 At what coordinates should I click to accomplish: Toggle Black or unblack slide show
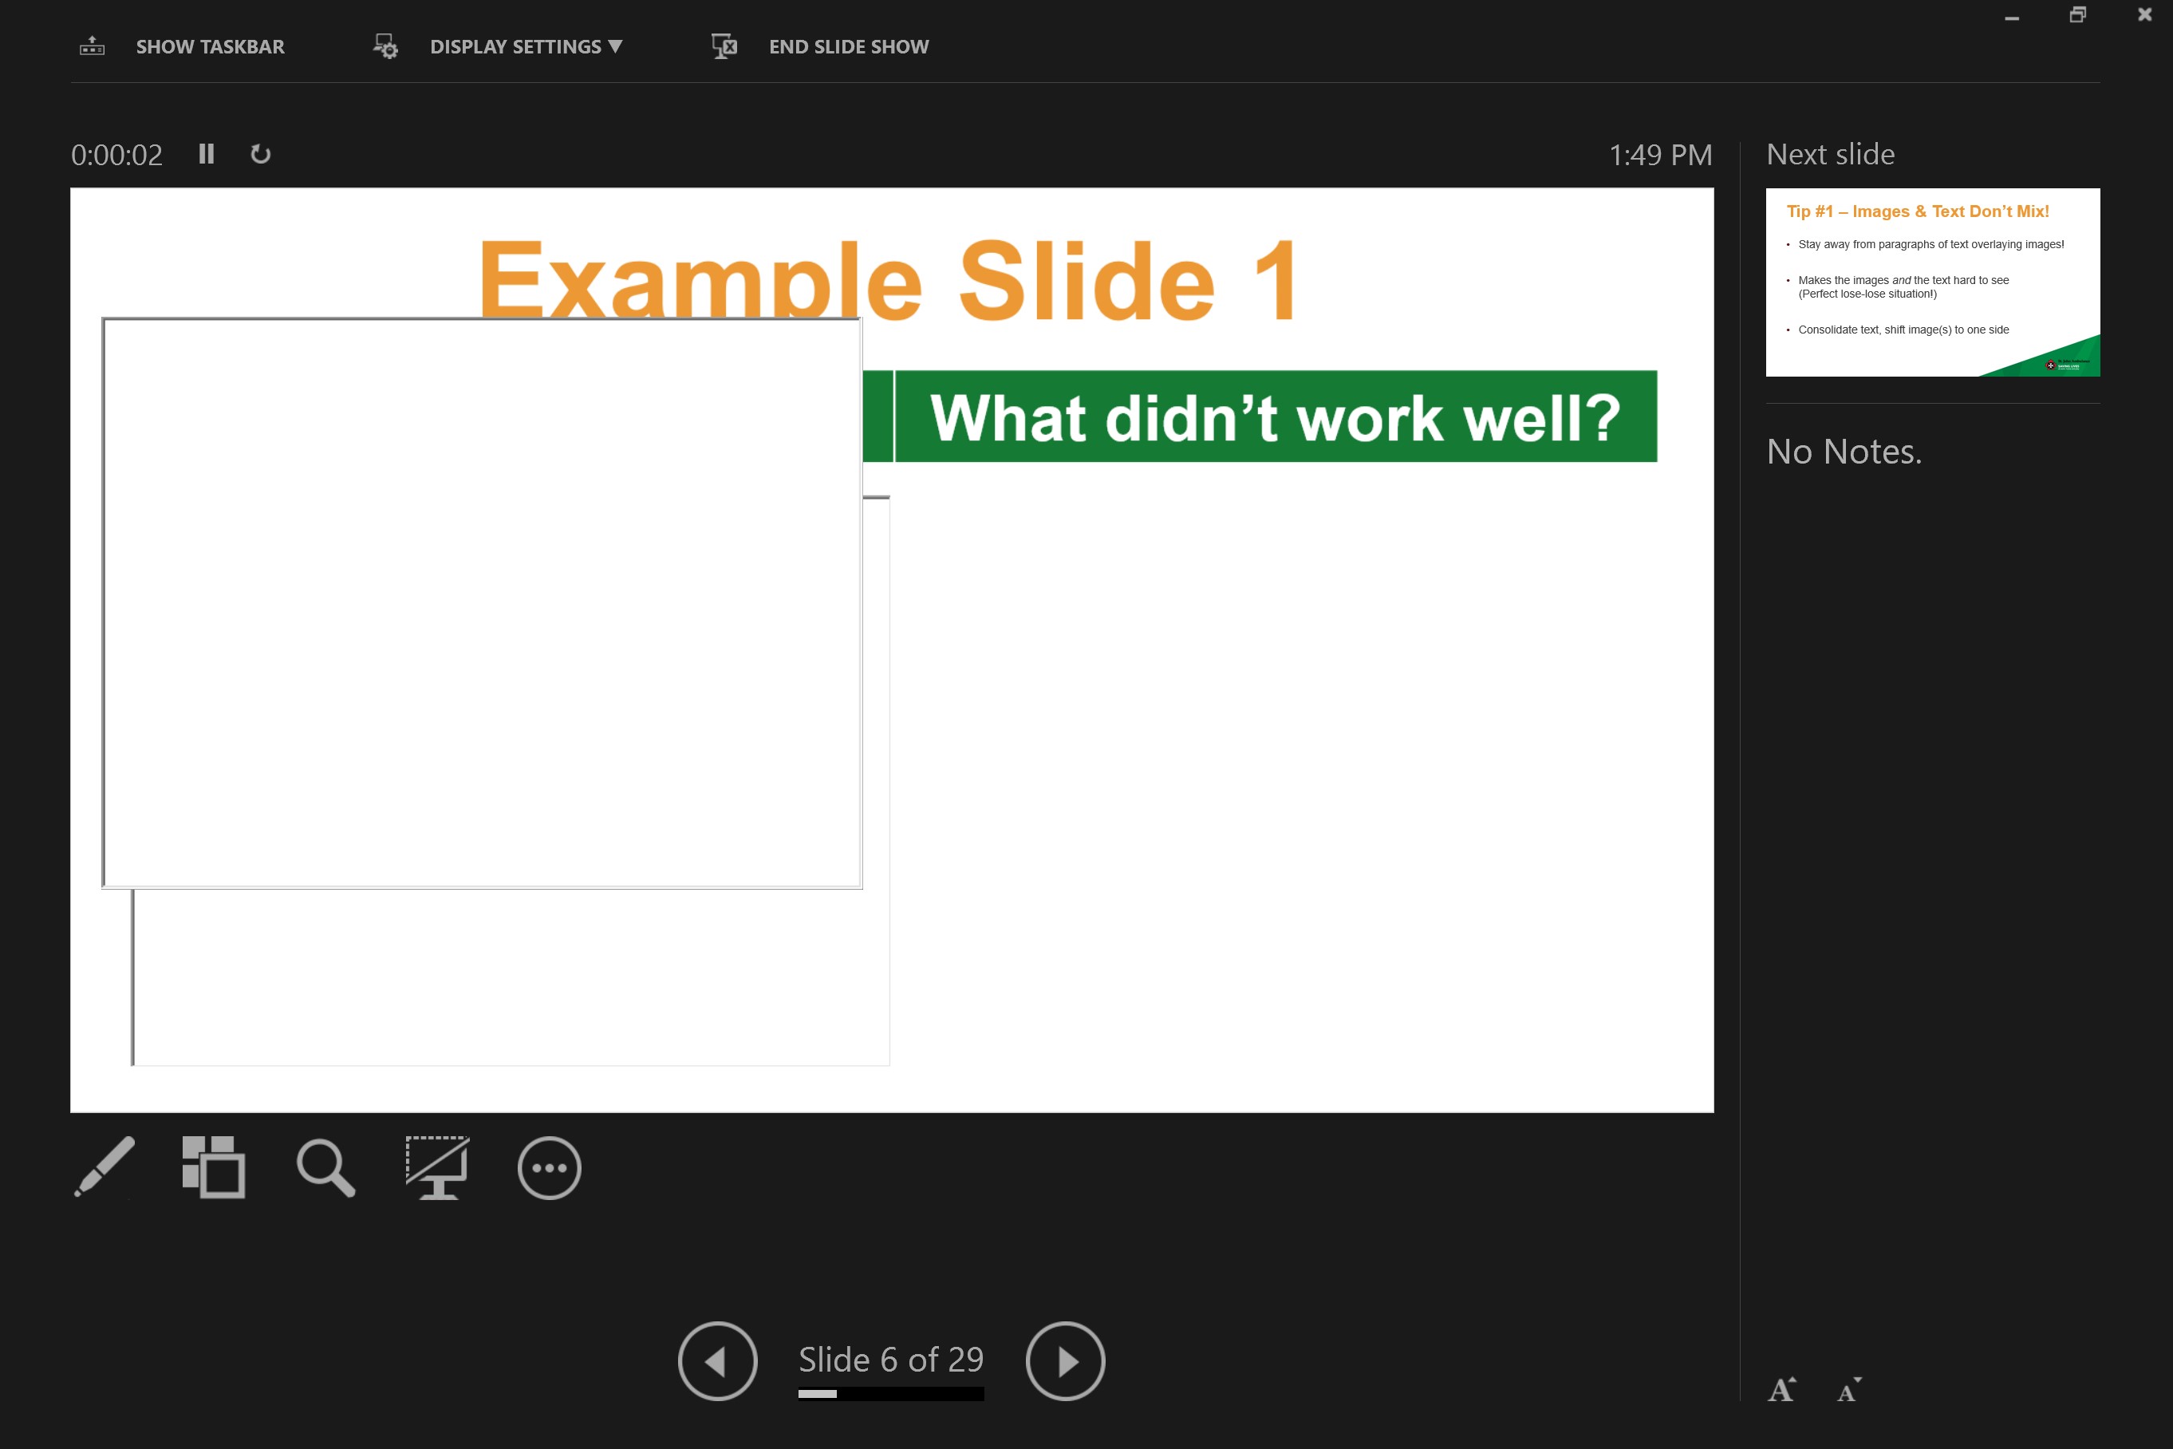point(437,1167)
